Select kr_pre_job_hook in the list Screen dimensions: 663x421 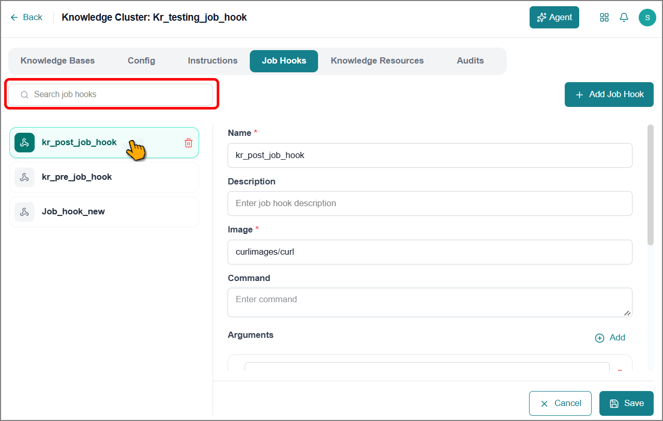(x=104, y=177)
